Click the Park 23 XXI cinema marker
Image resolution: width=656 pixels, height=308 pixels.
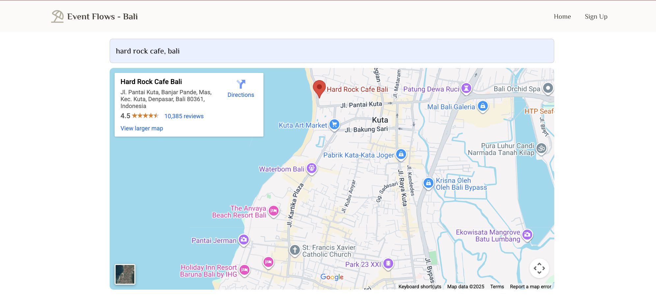[x=388, y=263]
